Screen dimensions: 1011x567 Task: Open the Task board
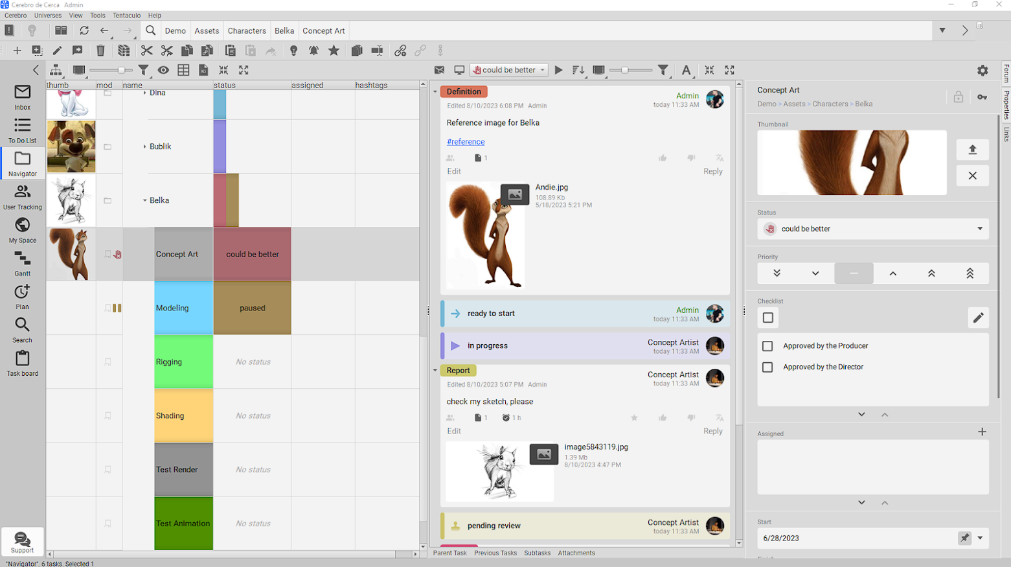pos(22,363)
